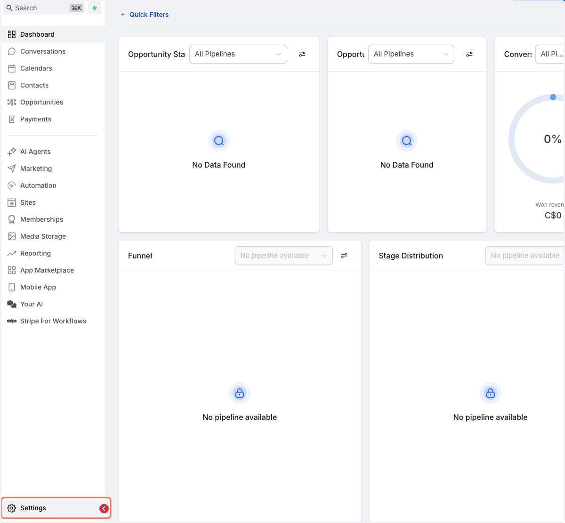The image size is (565, 523).
Task: Click the Marketing paper plane icon
Action: point(12,169)
